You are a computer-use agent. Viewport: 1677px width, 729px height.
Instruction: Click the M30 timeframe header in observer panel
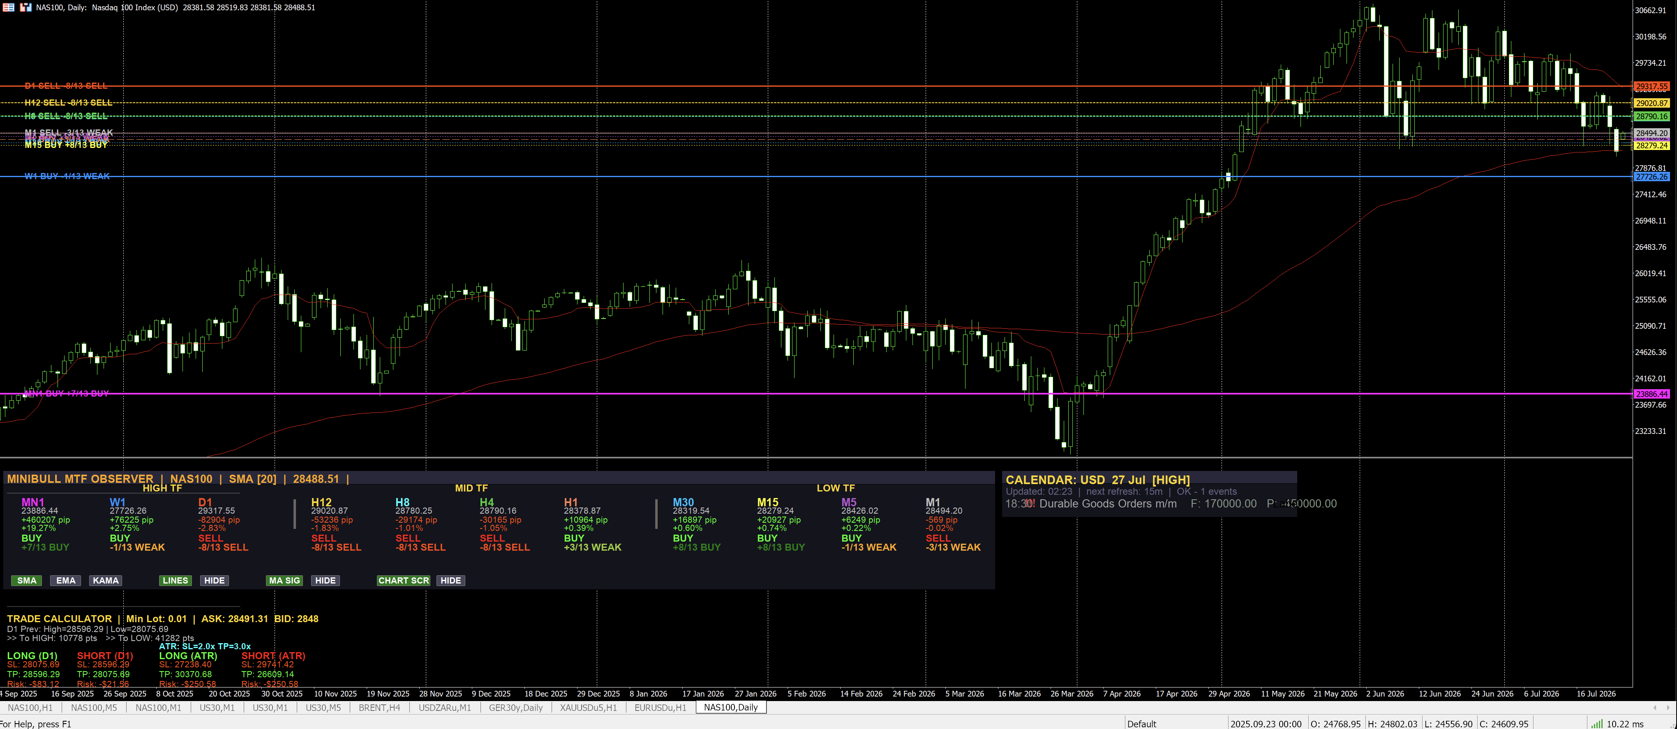pyautogui.click(x=684, y=503)
